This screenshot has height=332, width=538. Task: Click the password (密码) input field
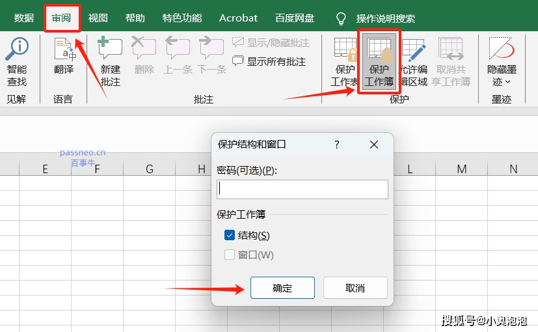pyautogui.click(x=303, y=189)
